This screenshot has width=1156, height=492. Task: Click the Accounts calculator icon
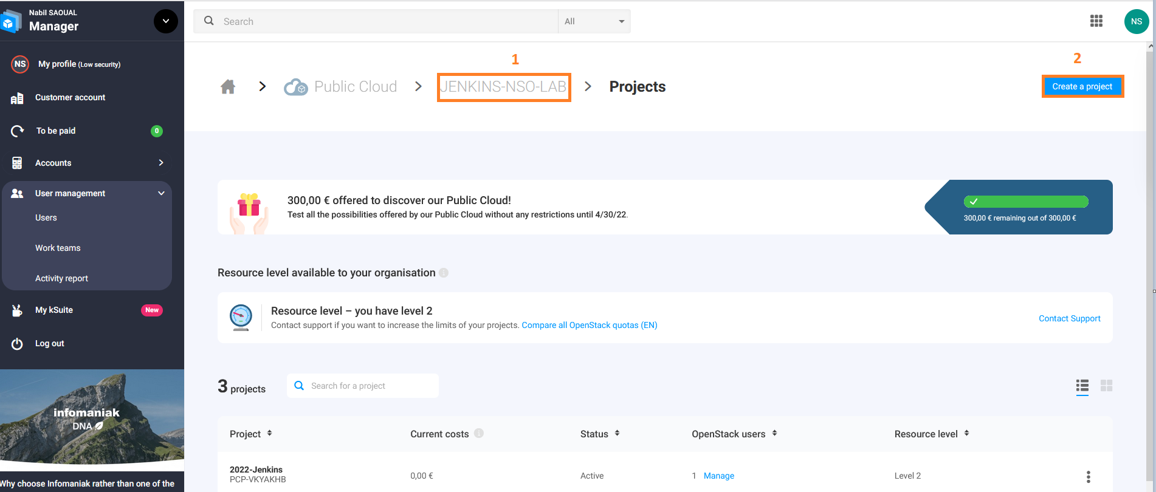pyautogui.click(x=17, y=163)
